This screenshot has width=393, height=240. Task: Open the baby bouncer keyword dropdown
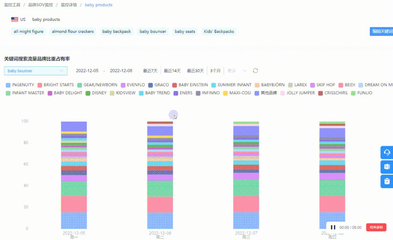pyautogui.click(x=36, y=71)
